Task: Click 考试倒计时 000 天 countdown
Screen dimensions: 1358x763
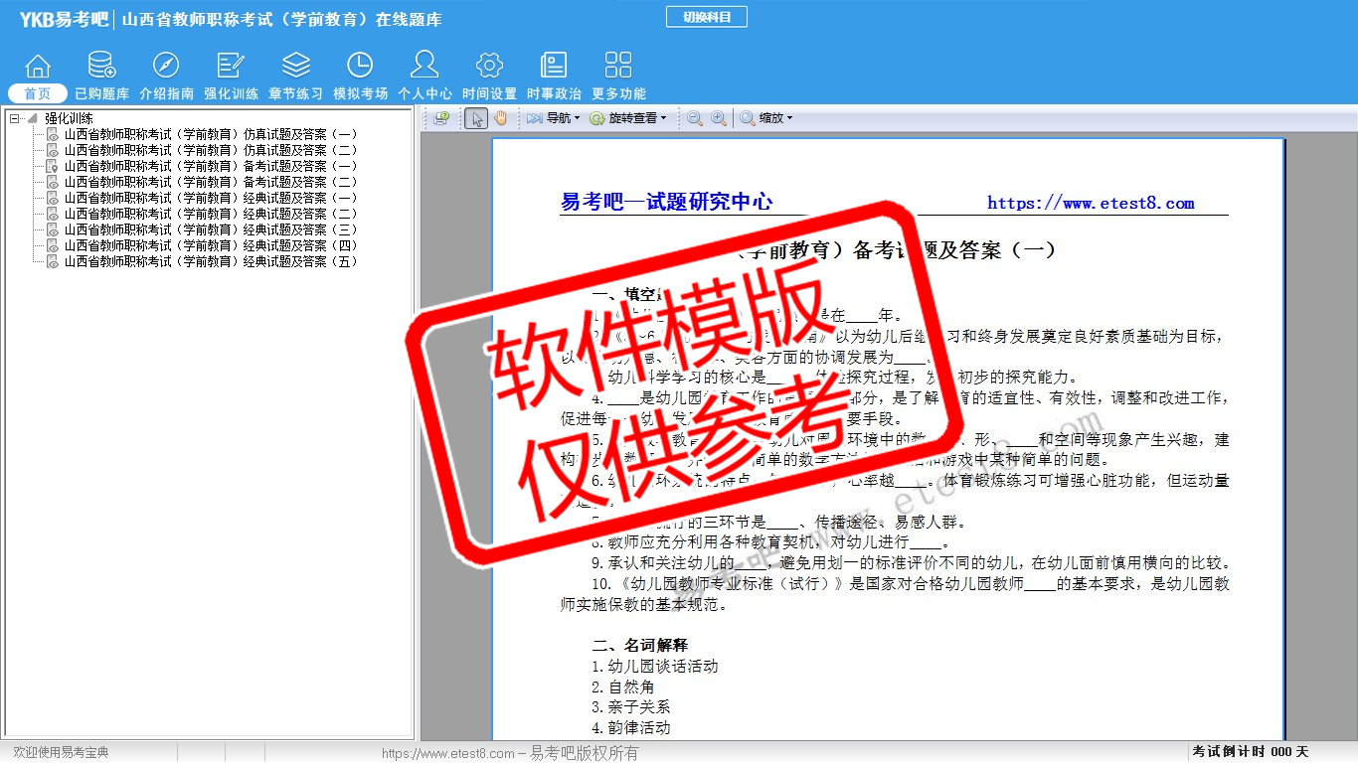Action: click(1251, 752)
